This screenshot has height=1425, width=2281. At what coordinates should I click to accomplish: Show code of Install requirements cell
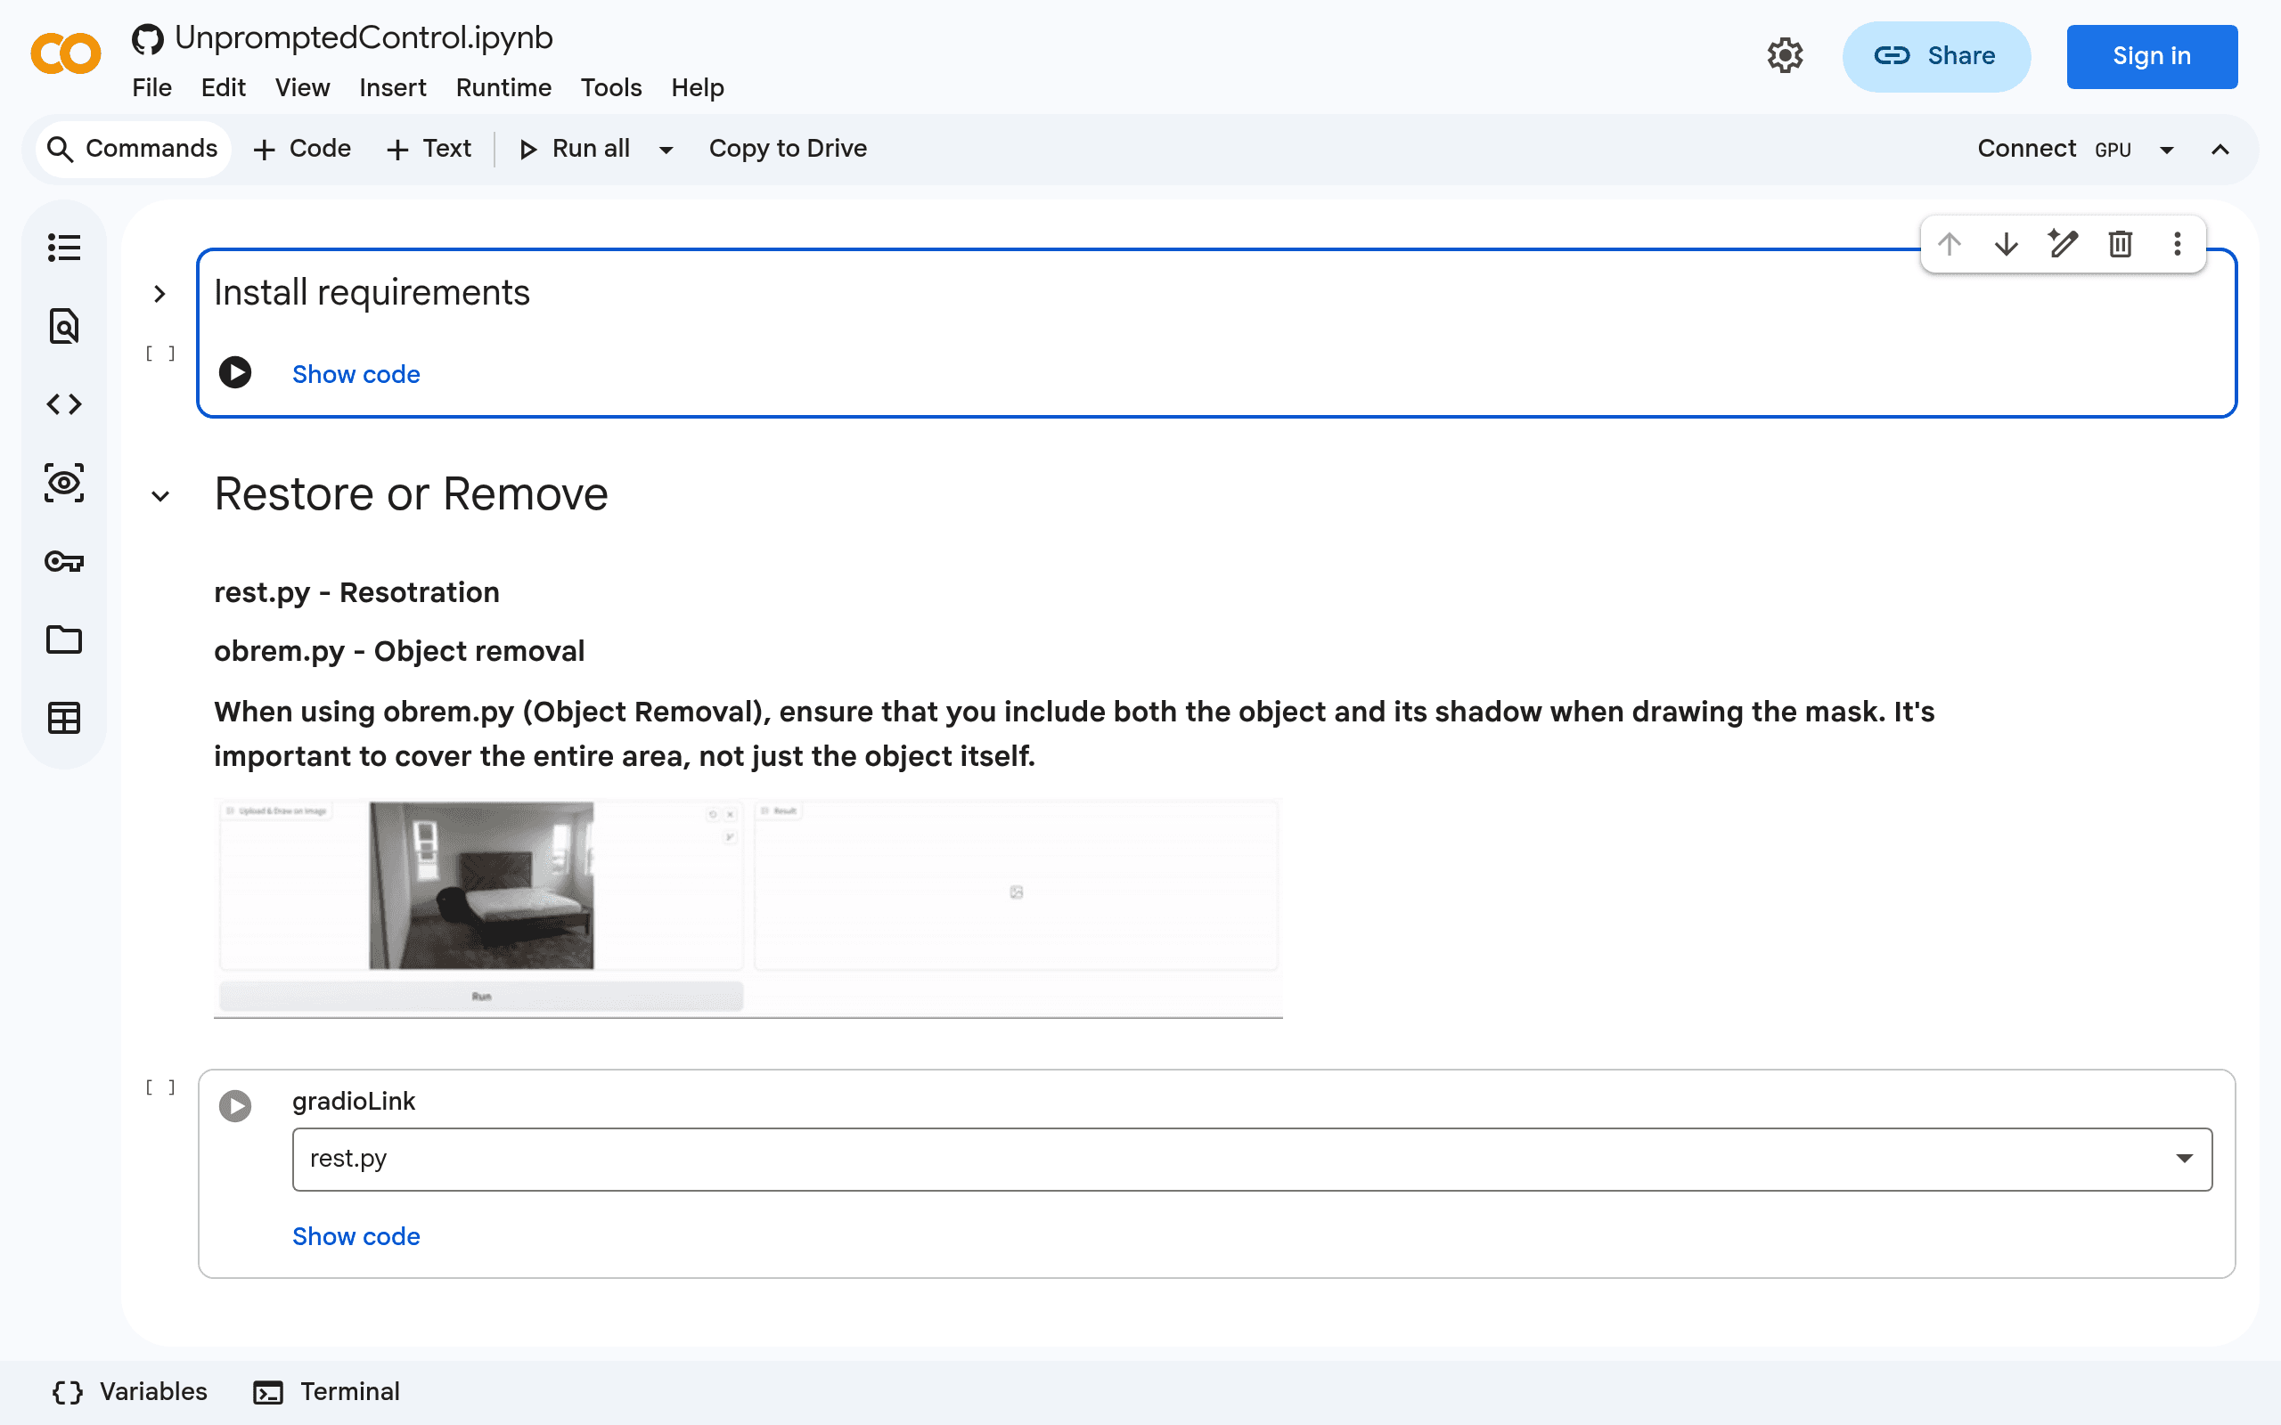click(356, 374)
